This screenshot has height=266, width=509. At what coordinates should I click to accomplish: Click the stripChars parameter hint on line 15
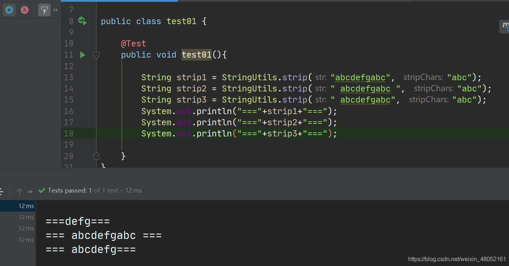[x=428, y=100]
